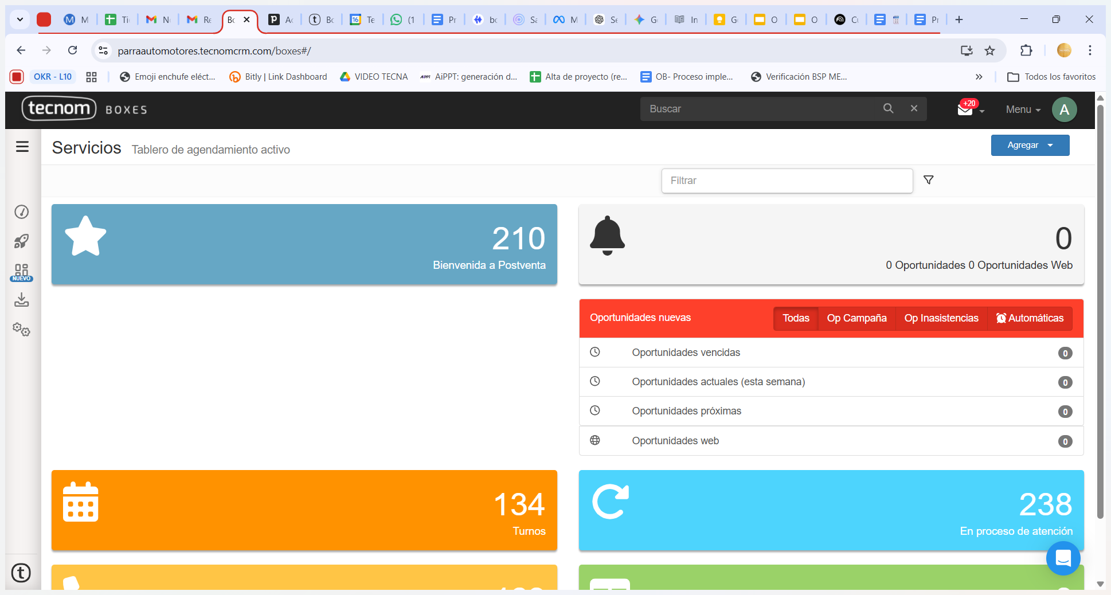The height and width of the screenshot is (595, 1111).
Task: Open the notifications envelope with +20 badge
Action: (965, 109)
